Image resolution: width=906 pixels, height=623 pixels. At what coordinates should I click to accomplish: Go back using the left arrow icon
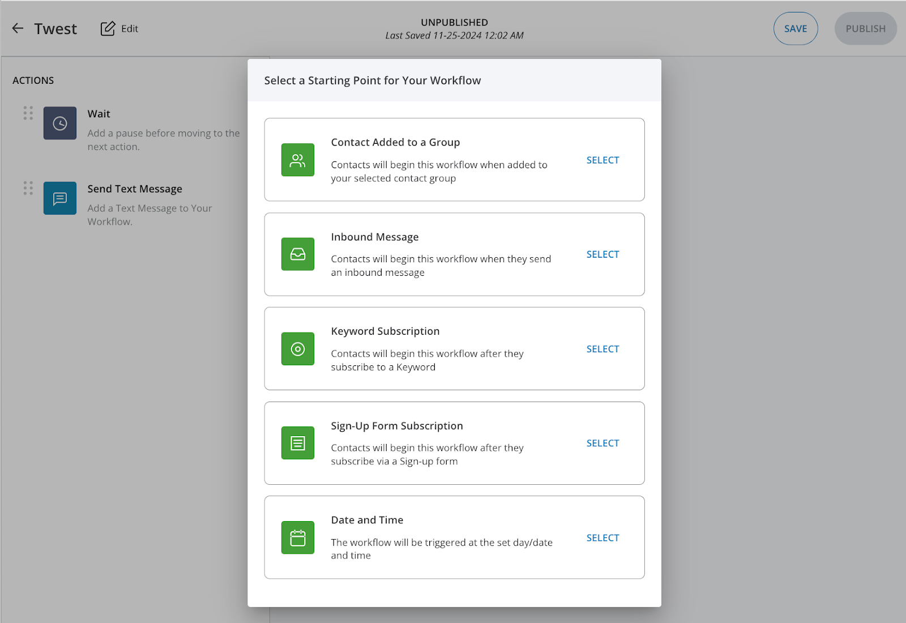point(18,28)
